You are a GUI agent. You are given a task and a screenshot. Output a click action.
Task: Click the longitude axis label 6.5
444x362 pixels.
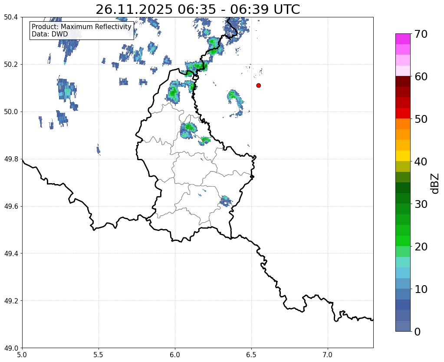(251, 355)
